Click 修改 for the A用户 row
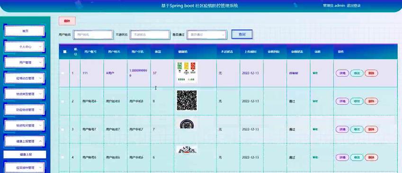Screen dimensions: 402x173 click(x=357, y=73)
